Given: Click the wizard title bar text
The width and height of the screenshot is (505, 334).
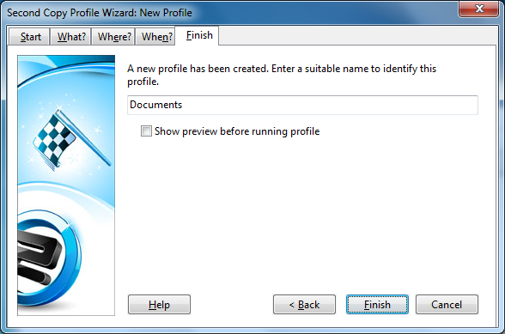Looking at the screenshot, I should coord(100,13).
